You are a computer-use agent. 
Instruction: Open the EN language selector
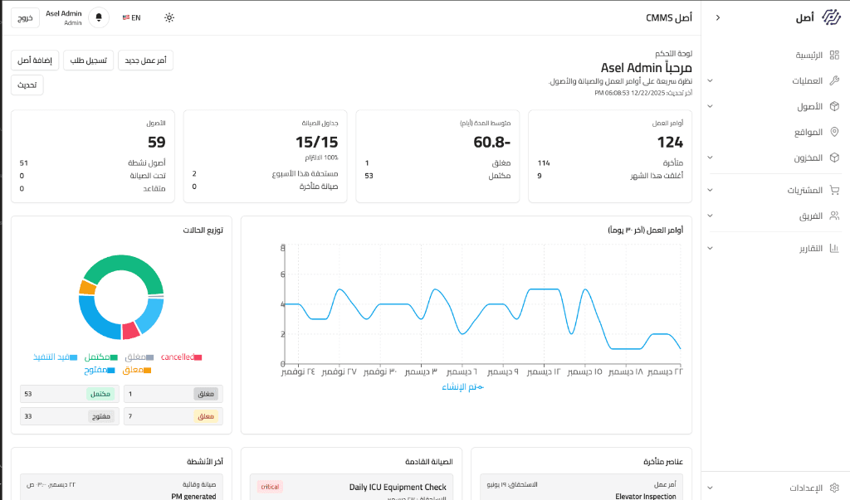pyautogui.click(x=133, y=17)
